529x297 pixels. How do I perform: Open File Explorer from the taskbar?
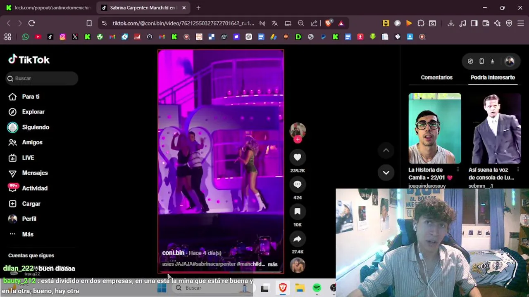pyautogui.click(x=300, y=288)
